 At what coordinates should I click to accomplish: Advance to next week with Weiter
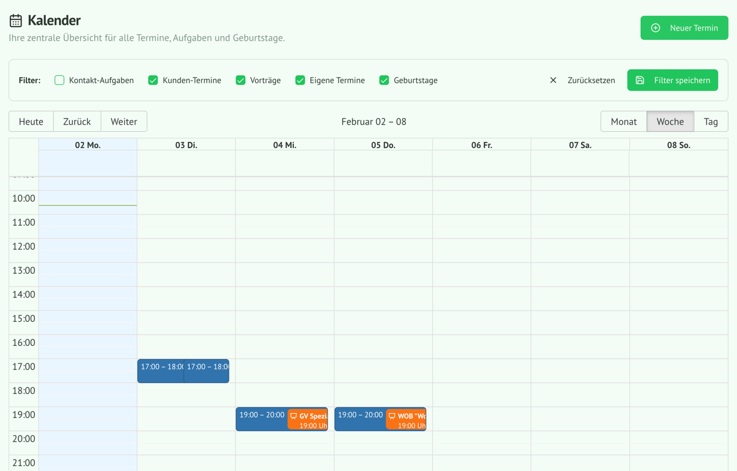[124, 122]
